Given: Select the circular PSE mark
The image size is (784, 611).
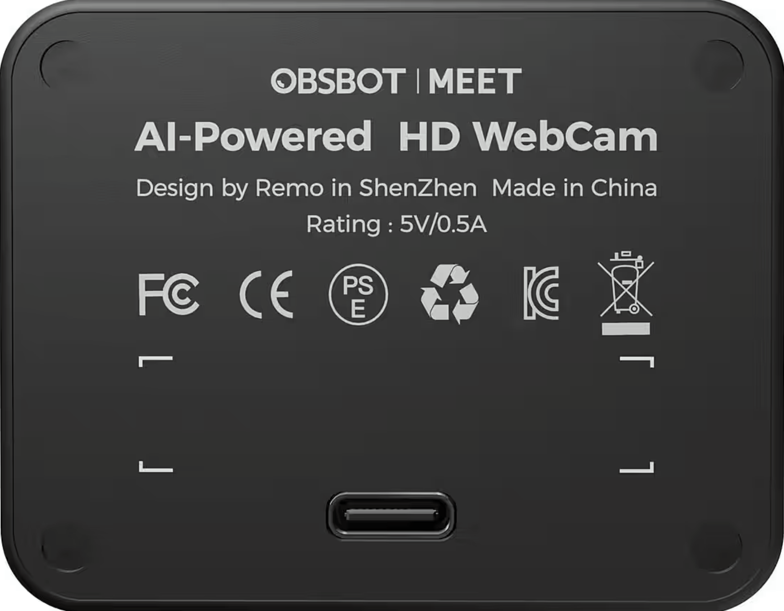Looking at the screenshot, I should click(358, 294).
